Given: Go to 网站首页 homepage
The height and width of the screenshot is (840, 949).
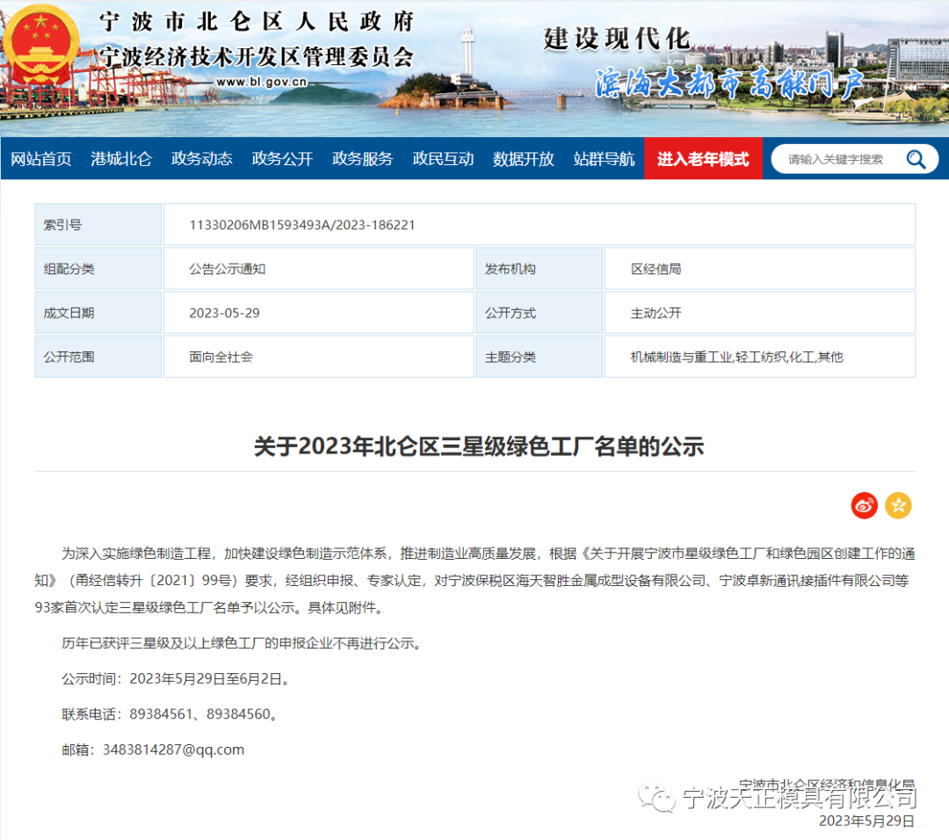Looking at the screenshot, I should pos(41,159).
